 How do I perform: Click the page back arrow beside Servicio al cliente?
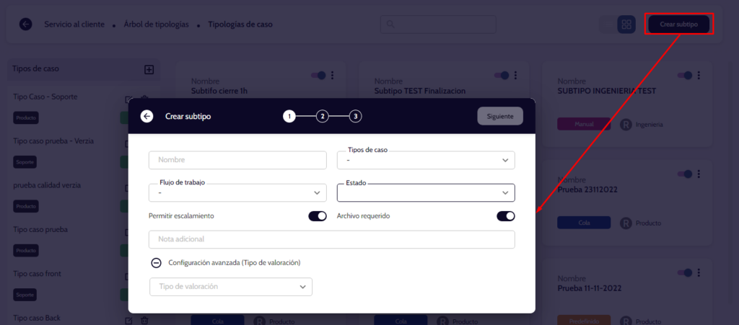[x=26, y=25]
